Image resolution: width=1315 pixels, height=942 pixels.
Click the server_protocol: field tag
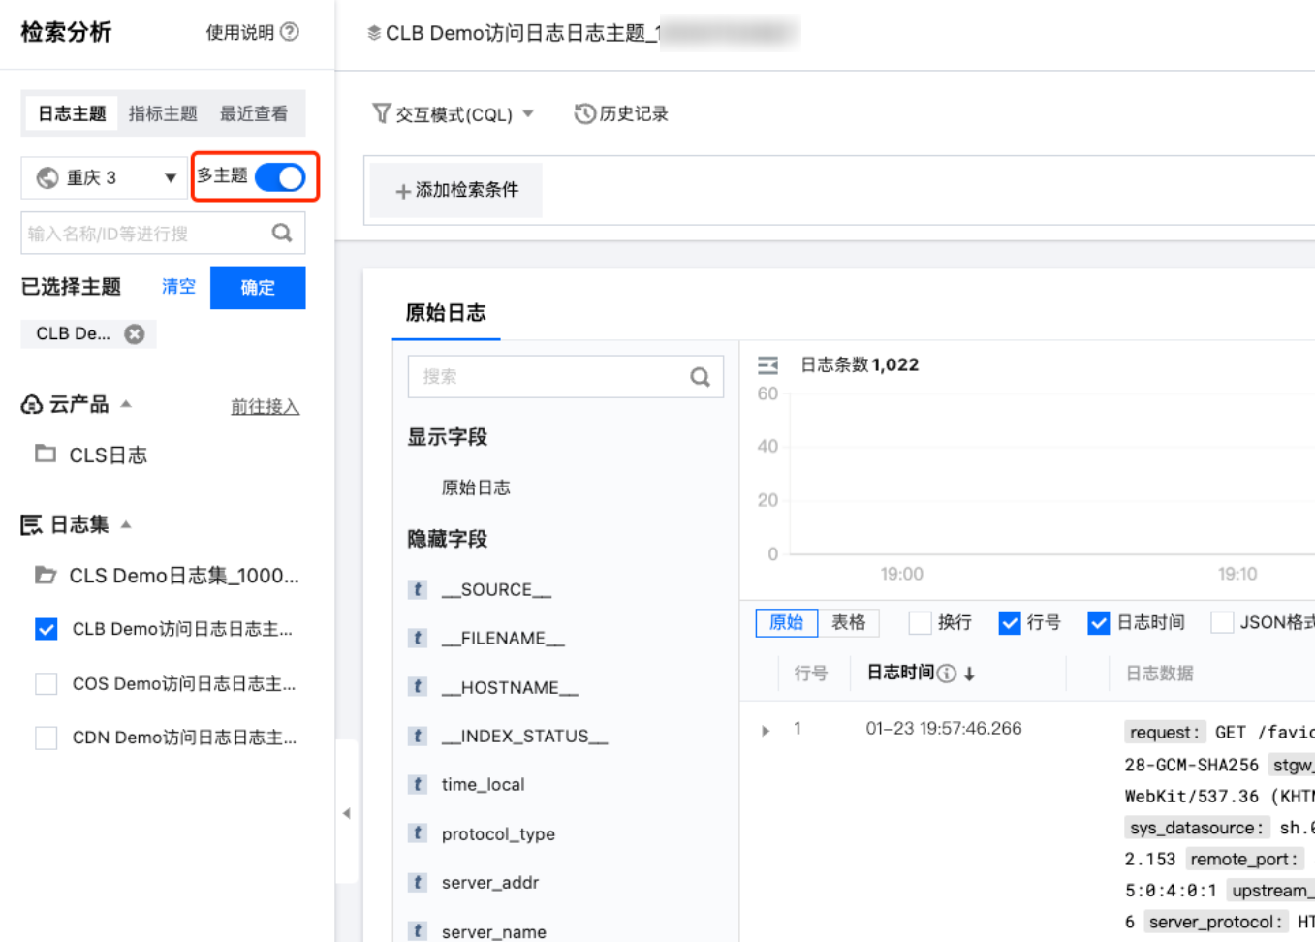click(x=1215, y=923)
